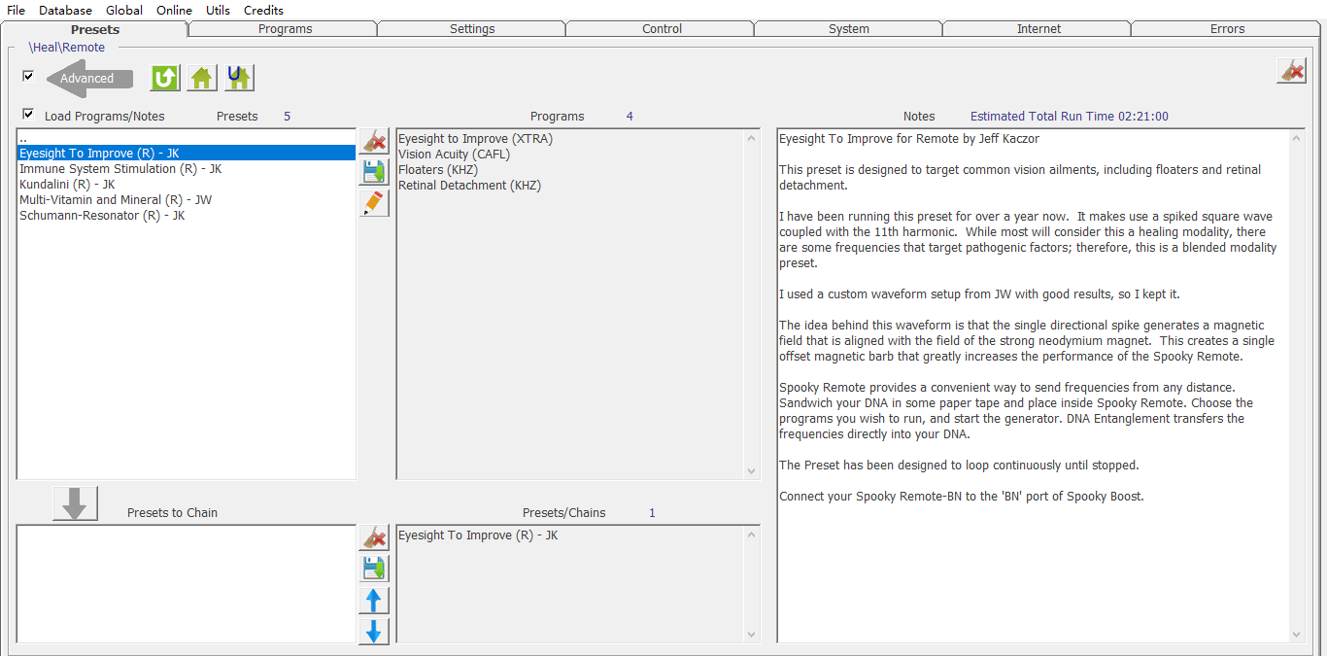The width and height of the screenshot is (1327, 656).
Task: Click the gray add-to-chain down arrow
Action: click(x=76, y=503)
